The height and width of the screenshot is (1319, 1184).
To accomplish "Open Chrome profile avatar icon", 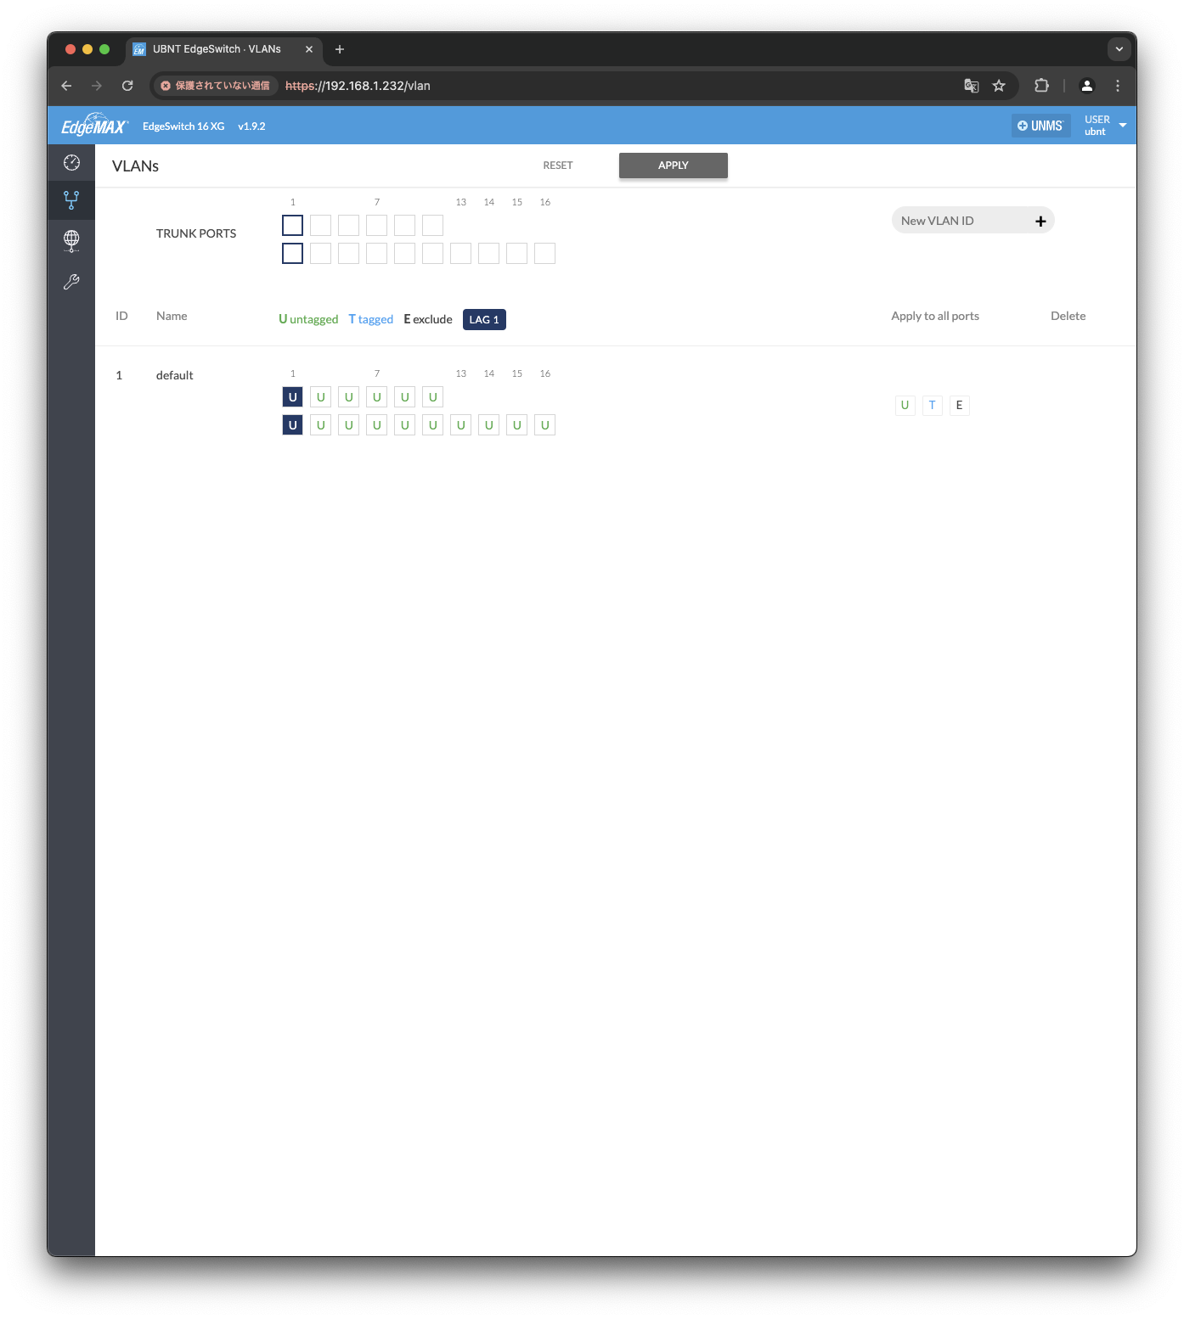I will [x=1086, y=86].
